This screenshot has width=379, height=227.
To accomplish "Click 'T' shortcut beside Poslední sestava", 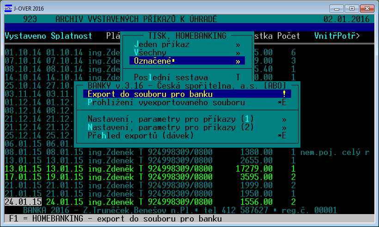I will click(x=238, y=78).
